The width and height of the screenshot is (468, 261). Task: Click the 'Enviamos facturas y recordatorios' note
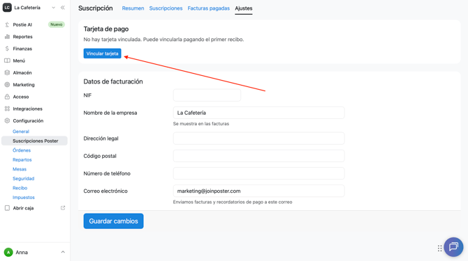233,202
